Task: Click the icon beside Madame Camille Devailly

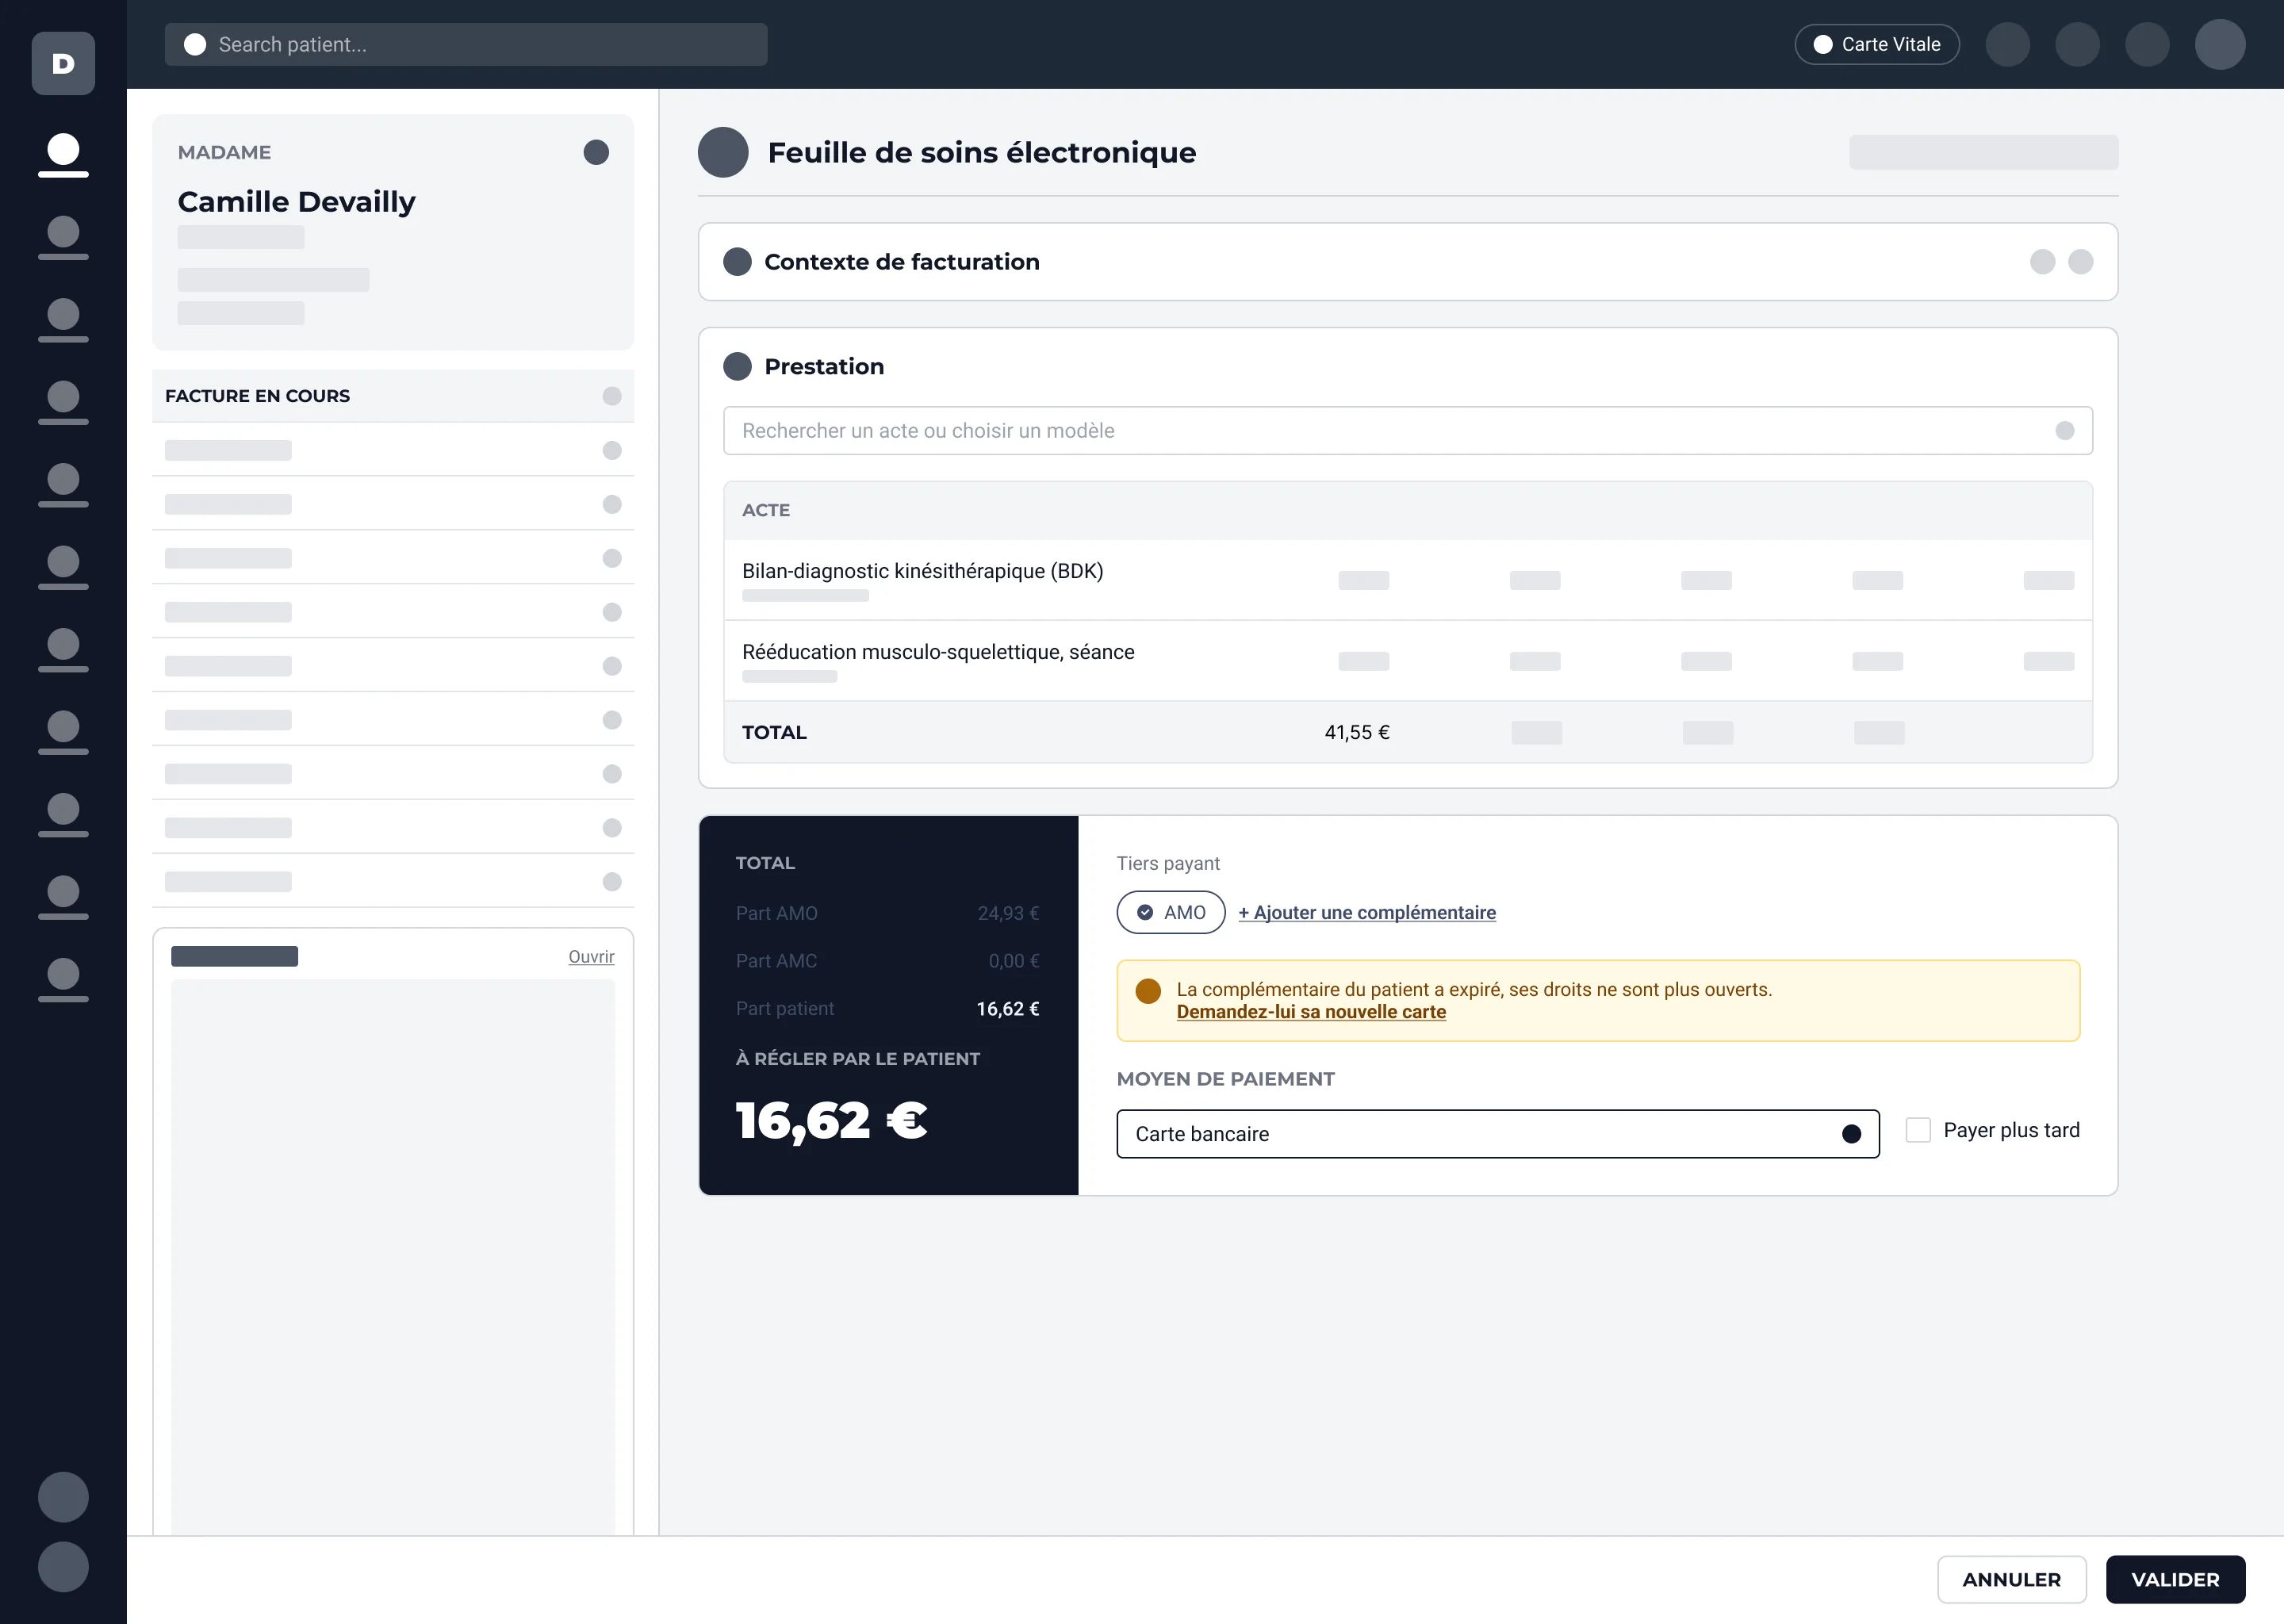Action: click(596, 152)
